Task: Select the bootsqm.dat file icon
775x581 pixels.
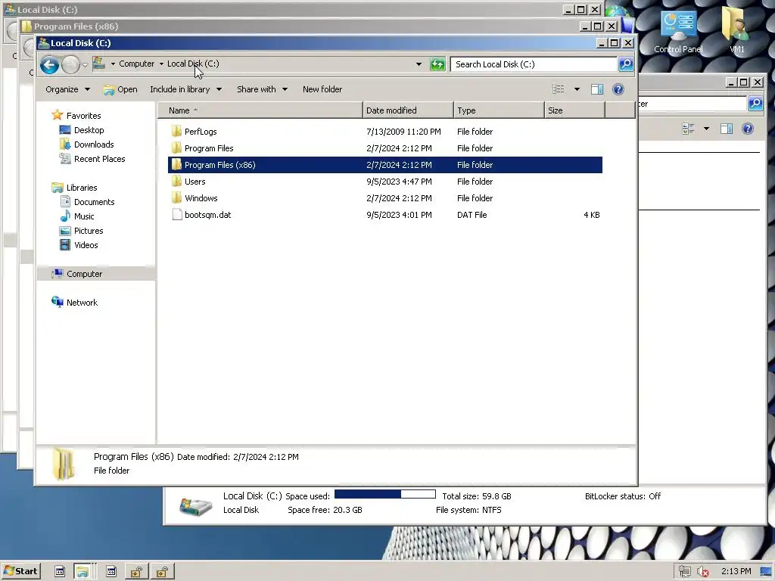Action: [x=176, y=215]
